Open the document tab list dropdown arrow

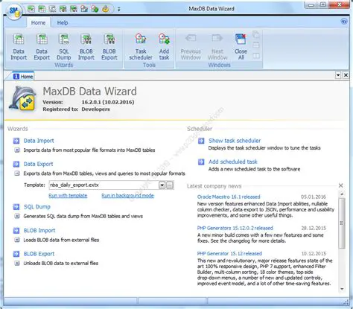click(338, 75)
